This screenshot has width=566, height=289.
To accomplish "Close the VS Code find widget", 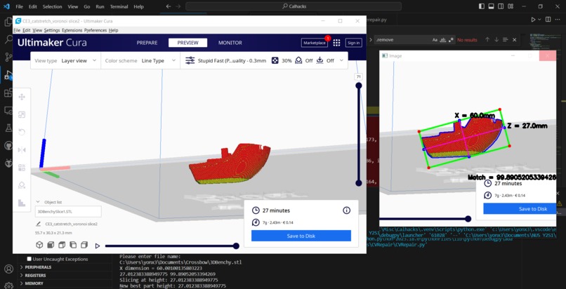I will [x=514, y=40].
